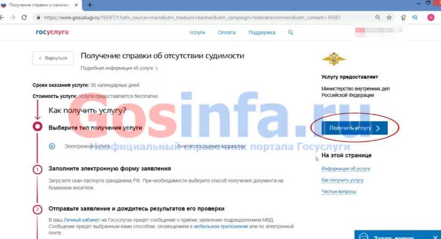This screenshot has width=441, height=239.
Task: Minimize the browser window
Action: coord(419,3)
